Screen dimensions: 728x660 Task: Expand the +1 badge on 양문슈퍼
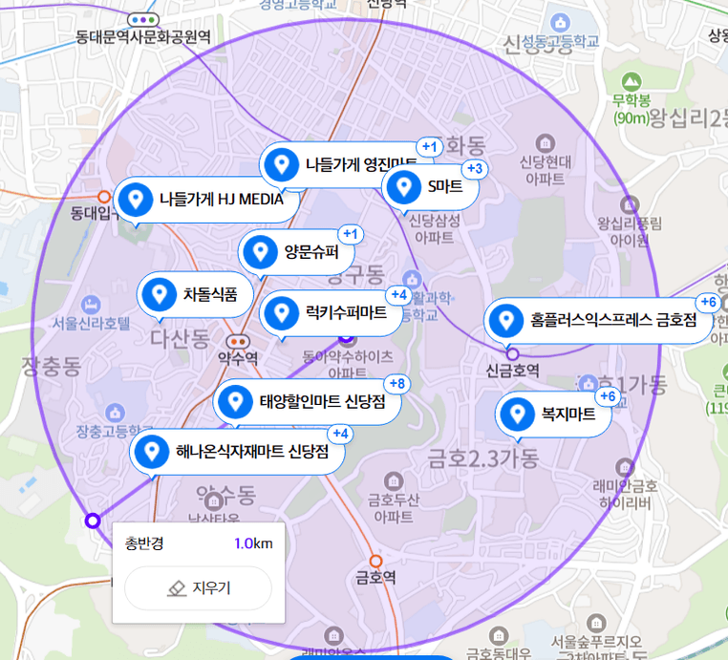pos(351,234)
